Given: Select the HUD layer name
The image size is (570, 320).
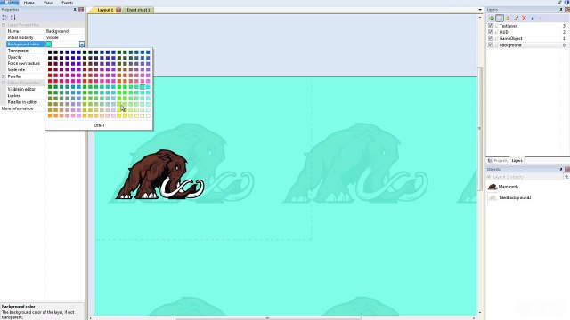Looking at the screenshot, I should (x=504, y=32).
